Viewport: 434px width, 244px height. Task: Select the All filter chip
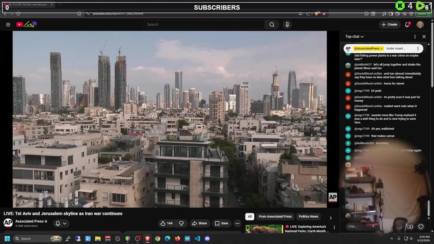coord(250,217)
